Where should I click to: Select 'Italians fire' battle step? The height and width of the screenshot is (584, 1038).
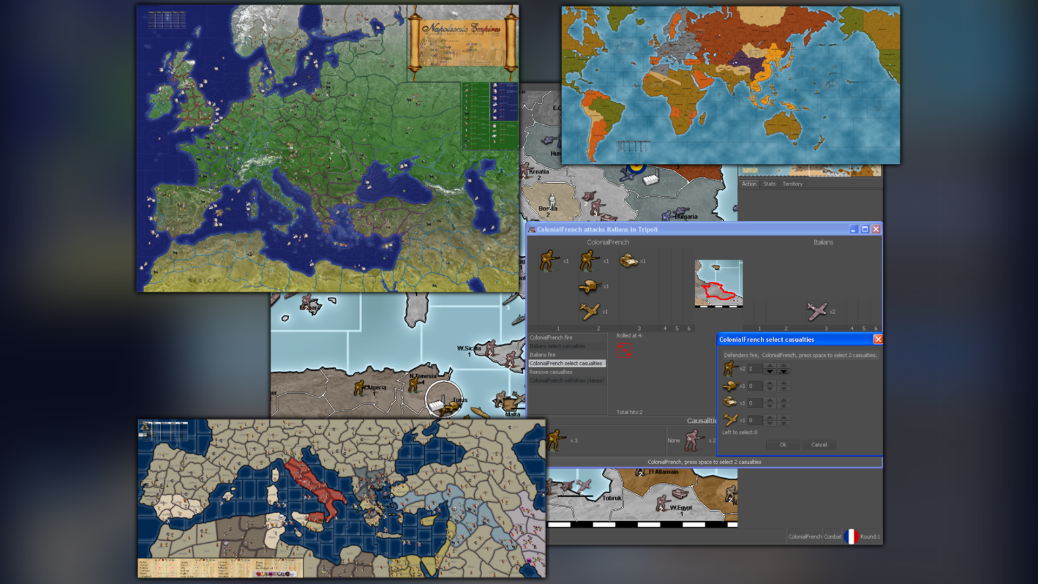point(567,355)
